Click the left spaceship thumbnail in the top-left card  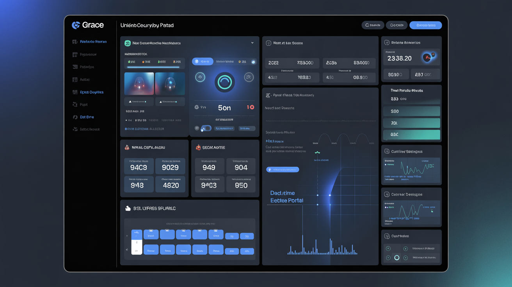pos(139,83)
